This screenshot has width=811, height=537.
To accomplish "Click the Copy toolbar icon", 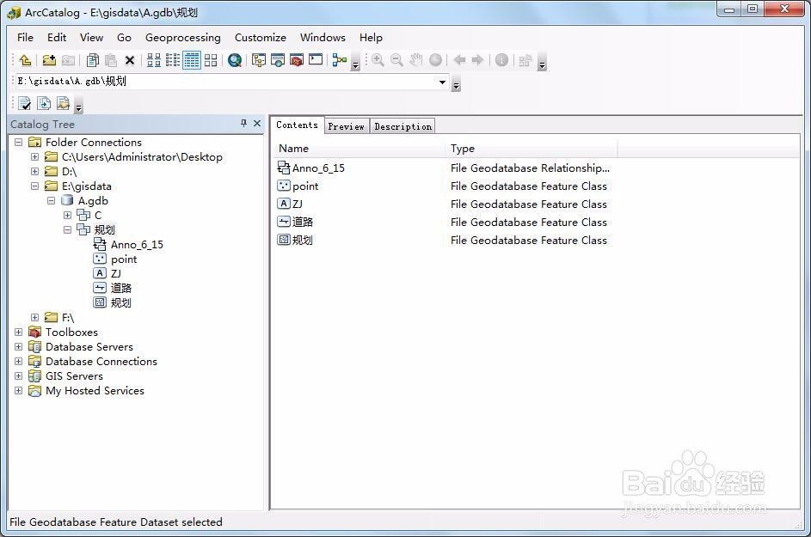I will pyautogui.click(x=93, y=60).
